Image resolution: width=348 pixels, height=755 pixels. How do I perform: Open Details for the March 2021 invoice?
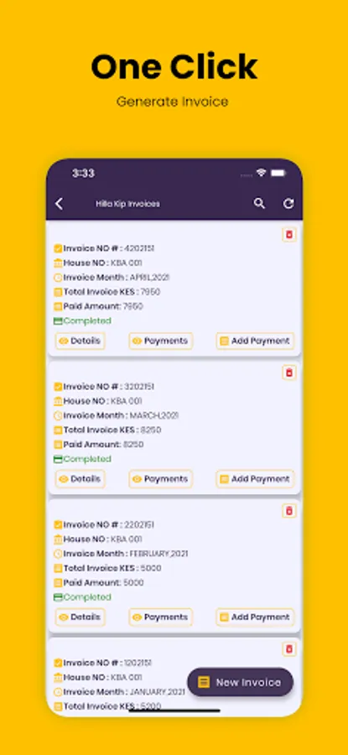(80, 479)
